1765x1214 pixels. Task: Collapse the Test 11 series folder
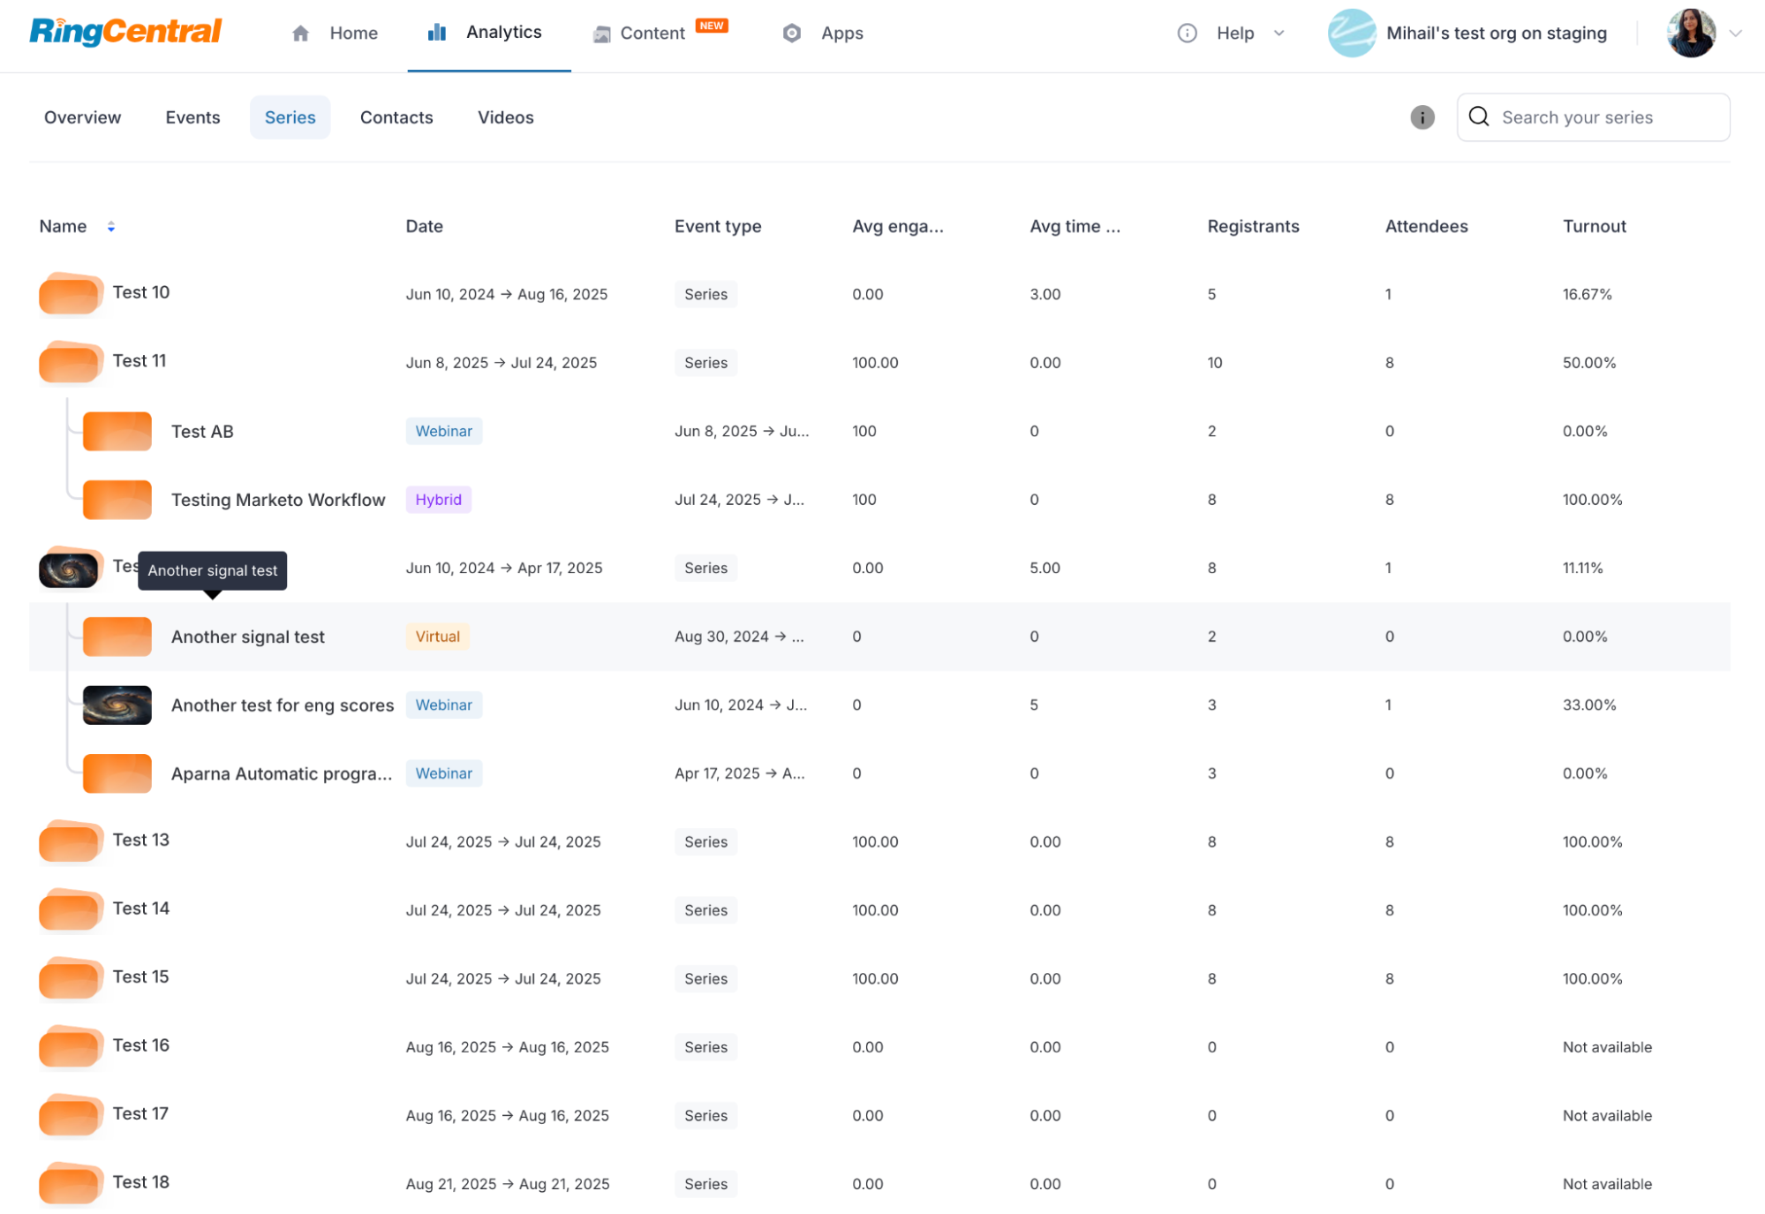click(x=71, y=362)
